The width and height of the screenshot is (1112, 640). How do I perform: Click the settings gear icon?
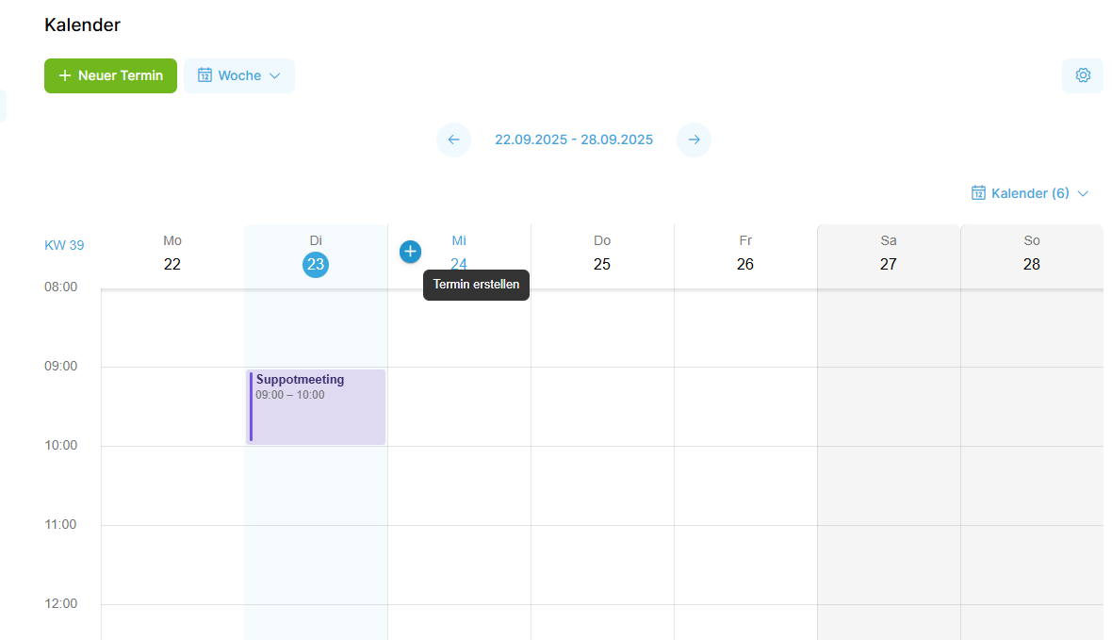tap(1083, 75)
